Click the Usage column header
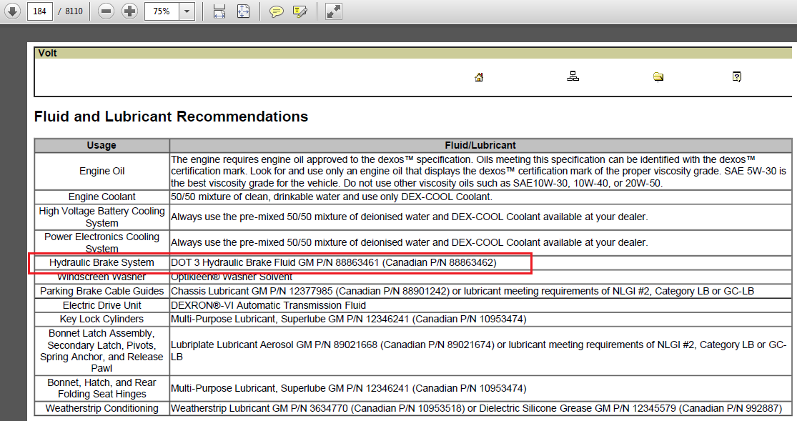 click(102, 145)
